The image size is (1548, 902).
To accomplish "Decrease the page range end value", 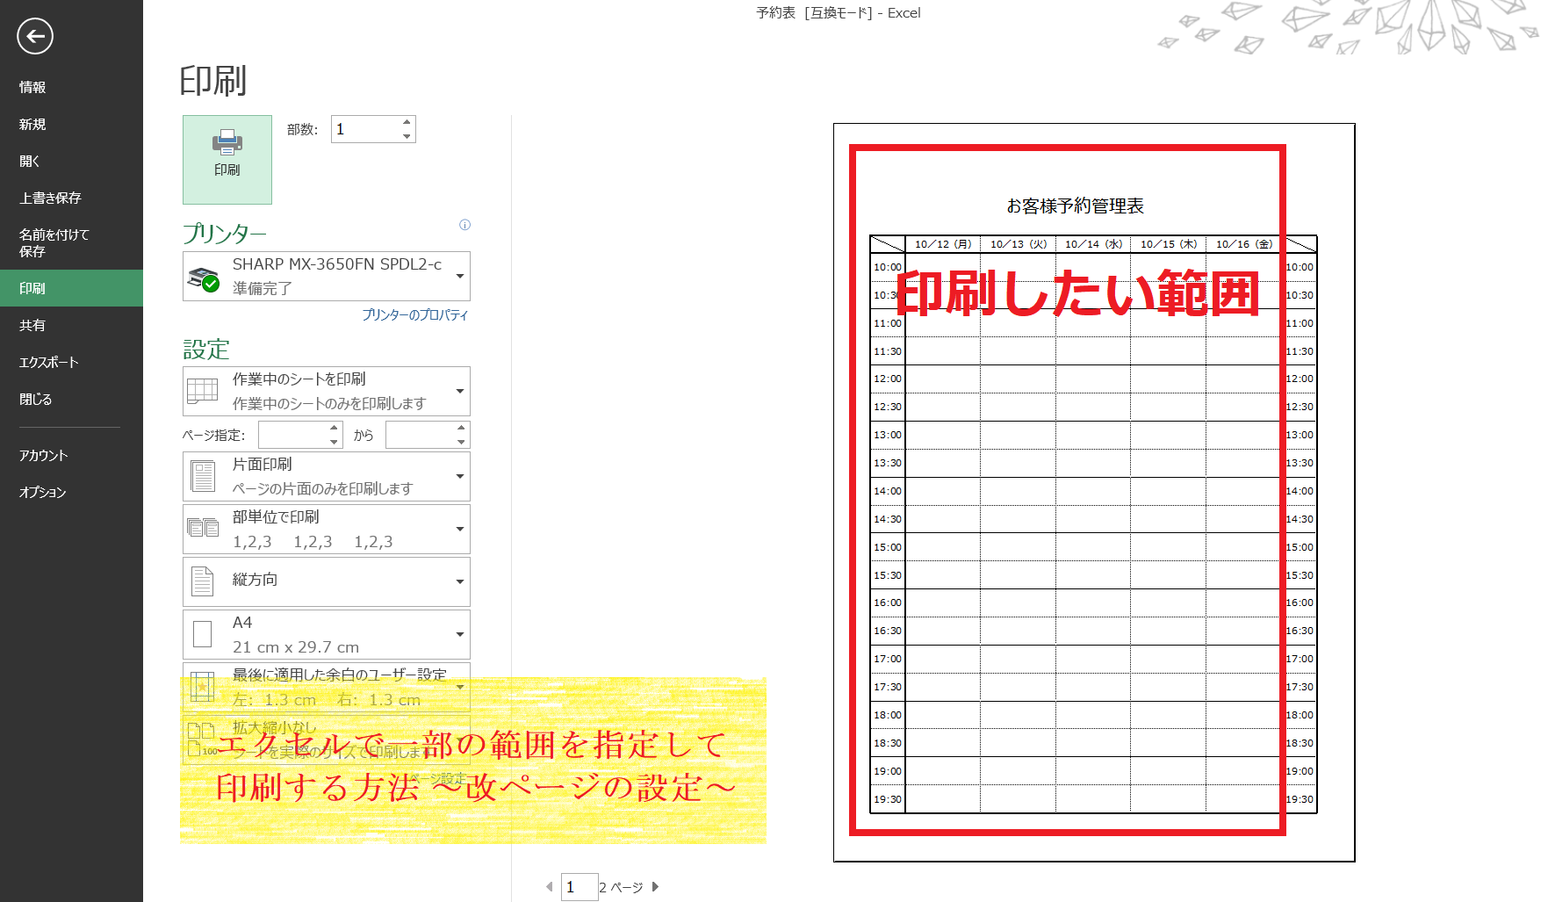I will [461, 442].
